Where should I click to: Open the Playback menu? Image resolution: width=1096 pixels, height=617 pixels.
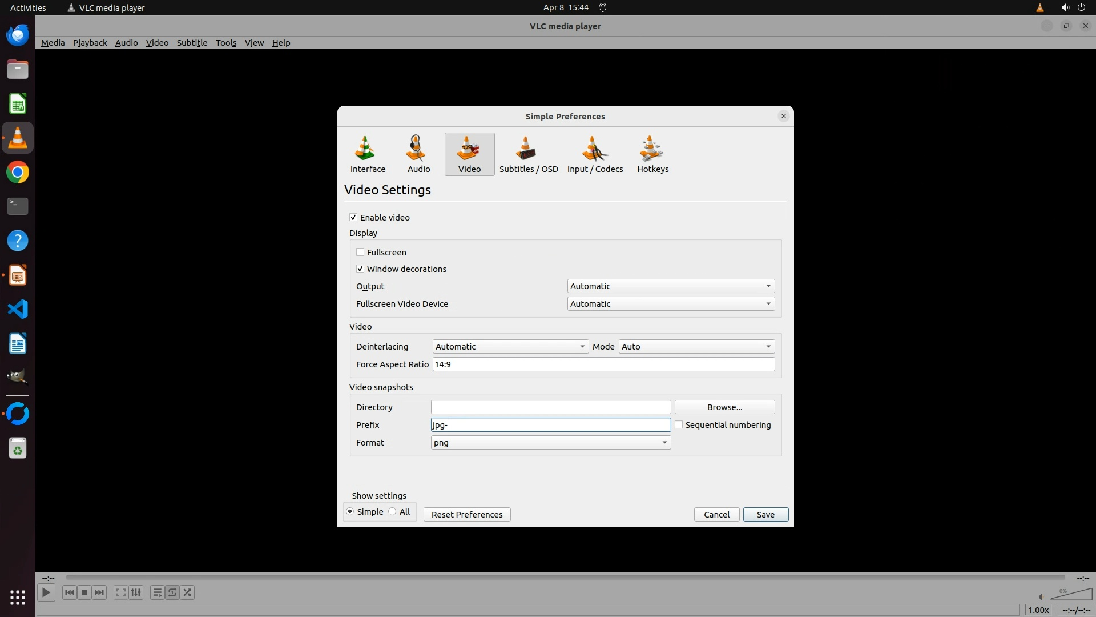[90, 43]
